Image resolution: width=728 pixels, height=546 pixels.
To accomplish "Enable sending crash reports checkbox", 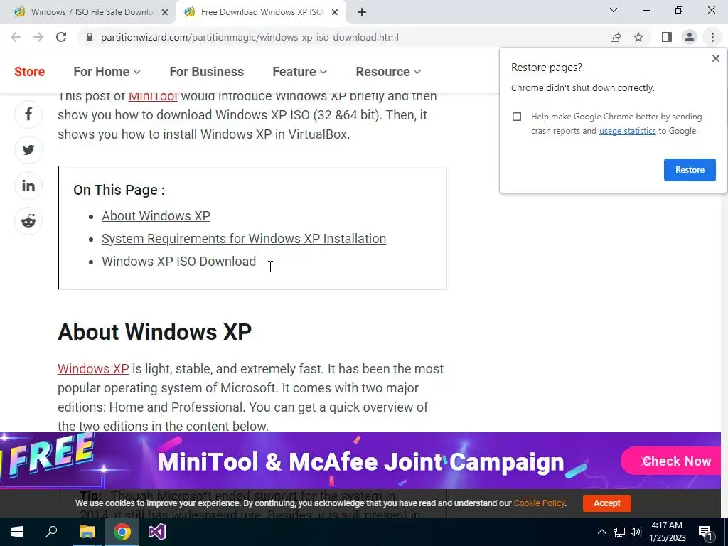I will [x=517, y=117].
